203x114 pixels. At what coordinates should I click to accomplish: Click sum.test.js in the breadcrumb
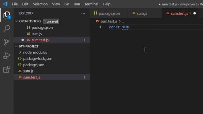(x=109, y=21)
